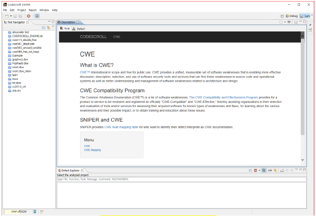Open the dropdown arrow beside the lifebuoy icon
Screen dimensions: 316x216
[259, 170]
